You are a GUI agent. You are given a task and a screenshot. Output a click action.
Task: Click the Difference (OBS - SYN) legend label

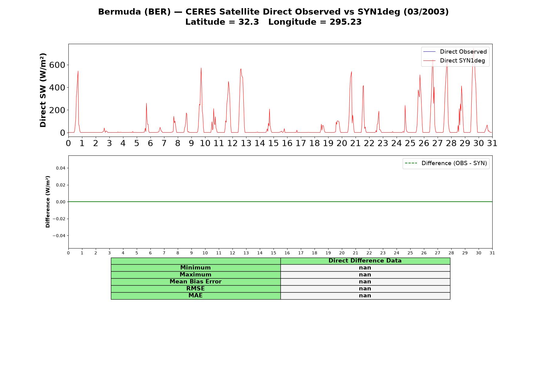454,163
